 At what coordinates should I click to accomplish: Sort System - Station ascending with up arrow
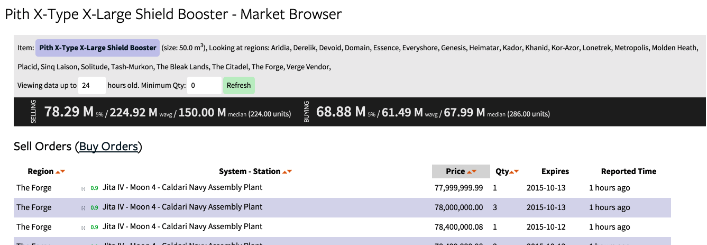(285, 172)
